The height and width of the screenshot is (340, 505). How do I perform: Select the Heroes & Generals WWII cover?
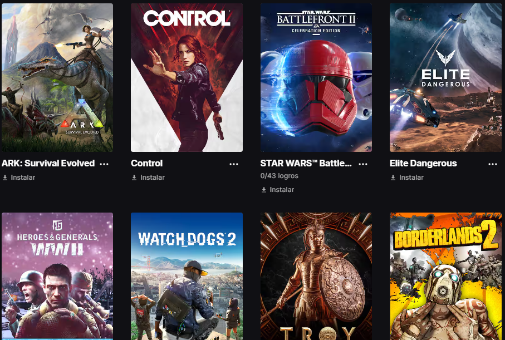click(57, 276)
